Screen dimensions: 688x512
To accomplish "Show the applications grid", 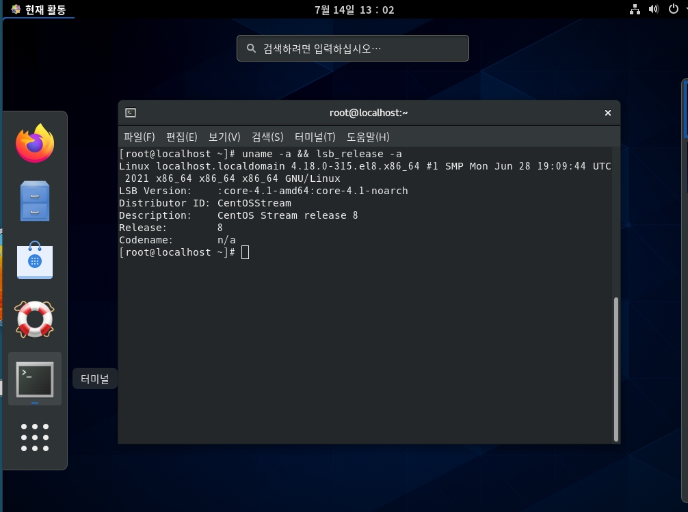I will pos(34,437).
